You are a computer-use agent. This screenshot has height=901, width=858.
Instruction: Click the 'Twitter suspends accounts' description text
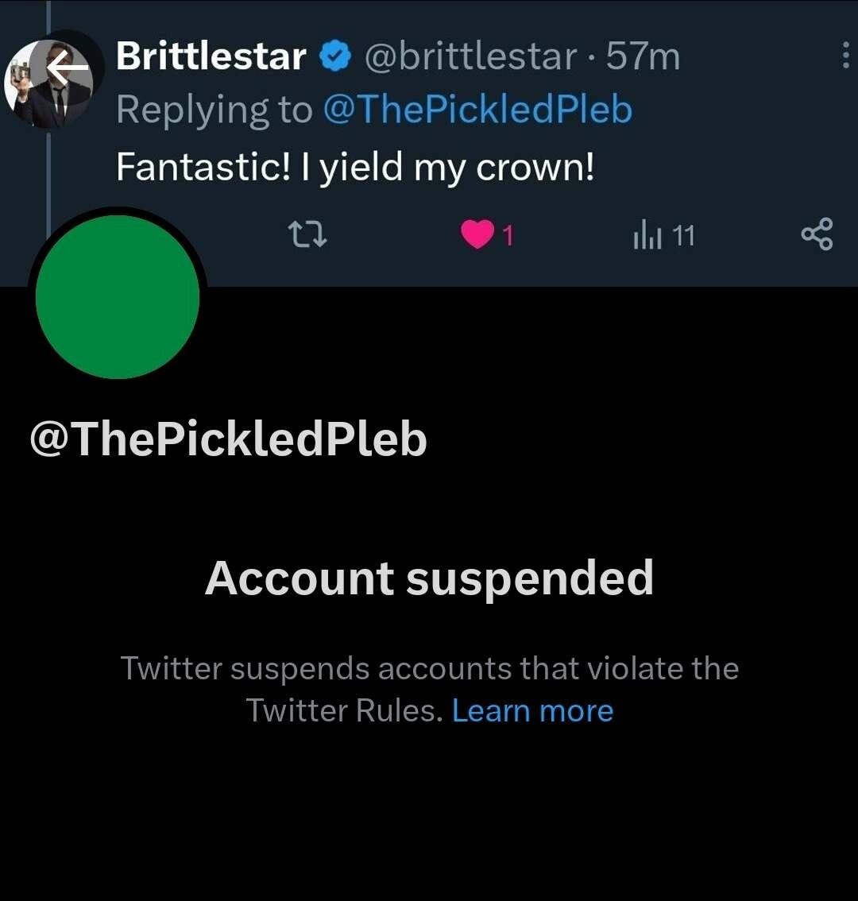(429, 669)
